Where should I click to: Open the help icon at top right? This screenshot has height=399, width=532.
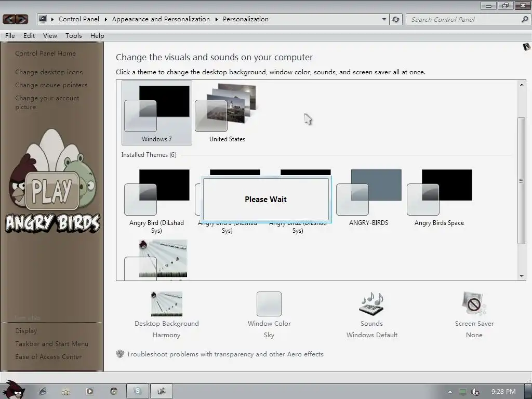coord(527,46)
